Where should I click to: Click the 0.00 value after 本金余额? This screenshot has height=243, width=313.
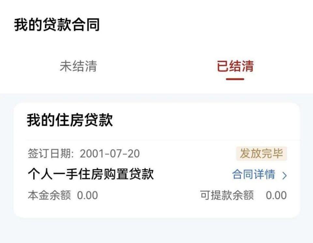(x=87, y=195)
